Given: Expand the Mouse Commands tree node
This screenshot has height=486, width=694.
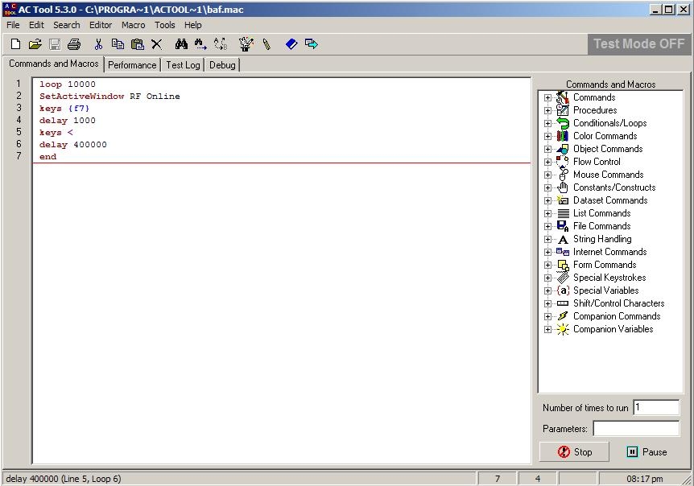Looking at the screenshot, I should [x=548, y=175].
